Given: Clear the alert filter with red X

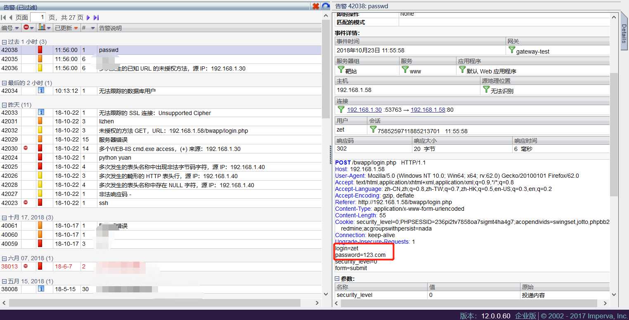Looking at the screenshot, I should [x=316, y=6].
